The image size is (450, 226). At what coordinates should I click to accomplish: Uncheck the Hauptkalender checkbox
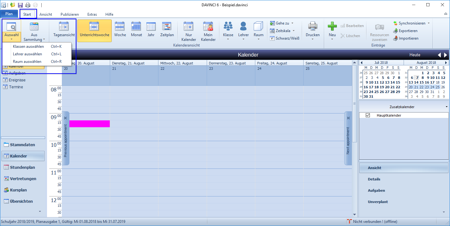point(368,115)
